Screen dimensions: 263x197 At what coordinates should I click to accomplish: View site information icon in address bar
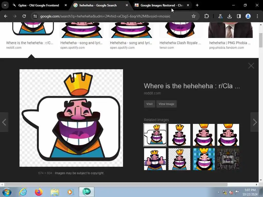[x=35, y=16]
